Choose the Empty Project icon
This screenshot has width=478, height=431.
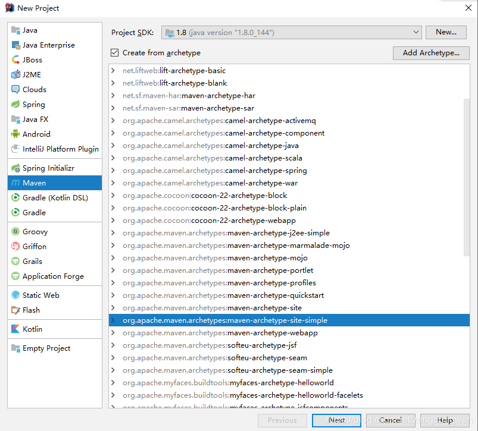pos(15,348)
